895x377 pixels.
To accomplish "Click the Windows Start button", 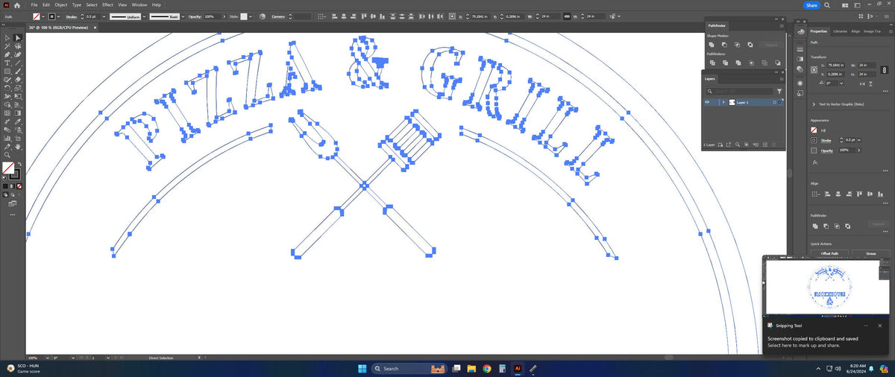I will coord(361,368).
